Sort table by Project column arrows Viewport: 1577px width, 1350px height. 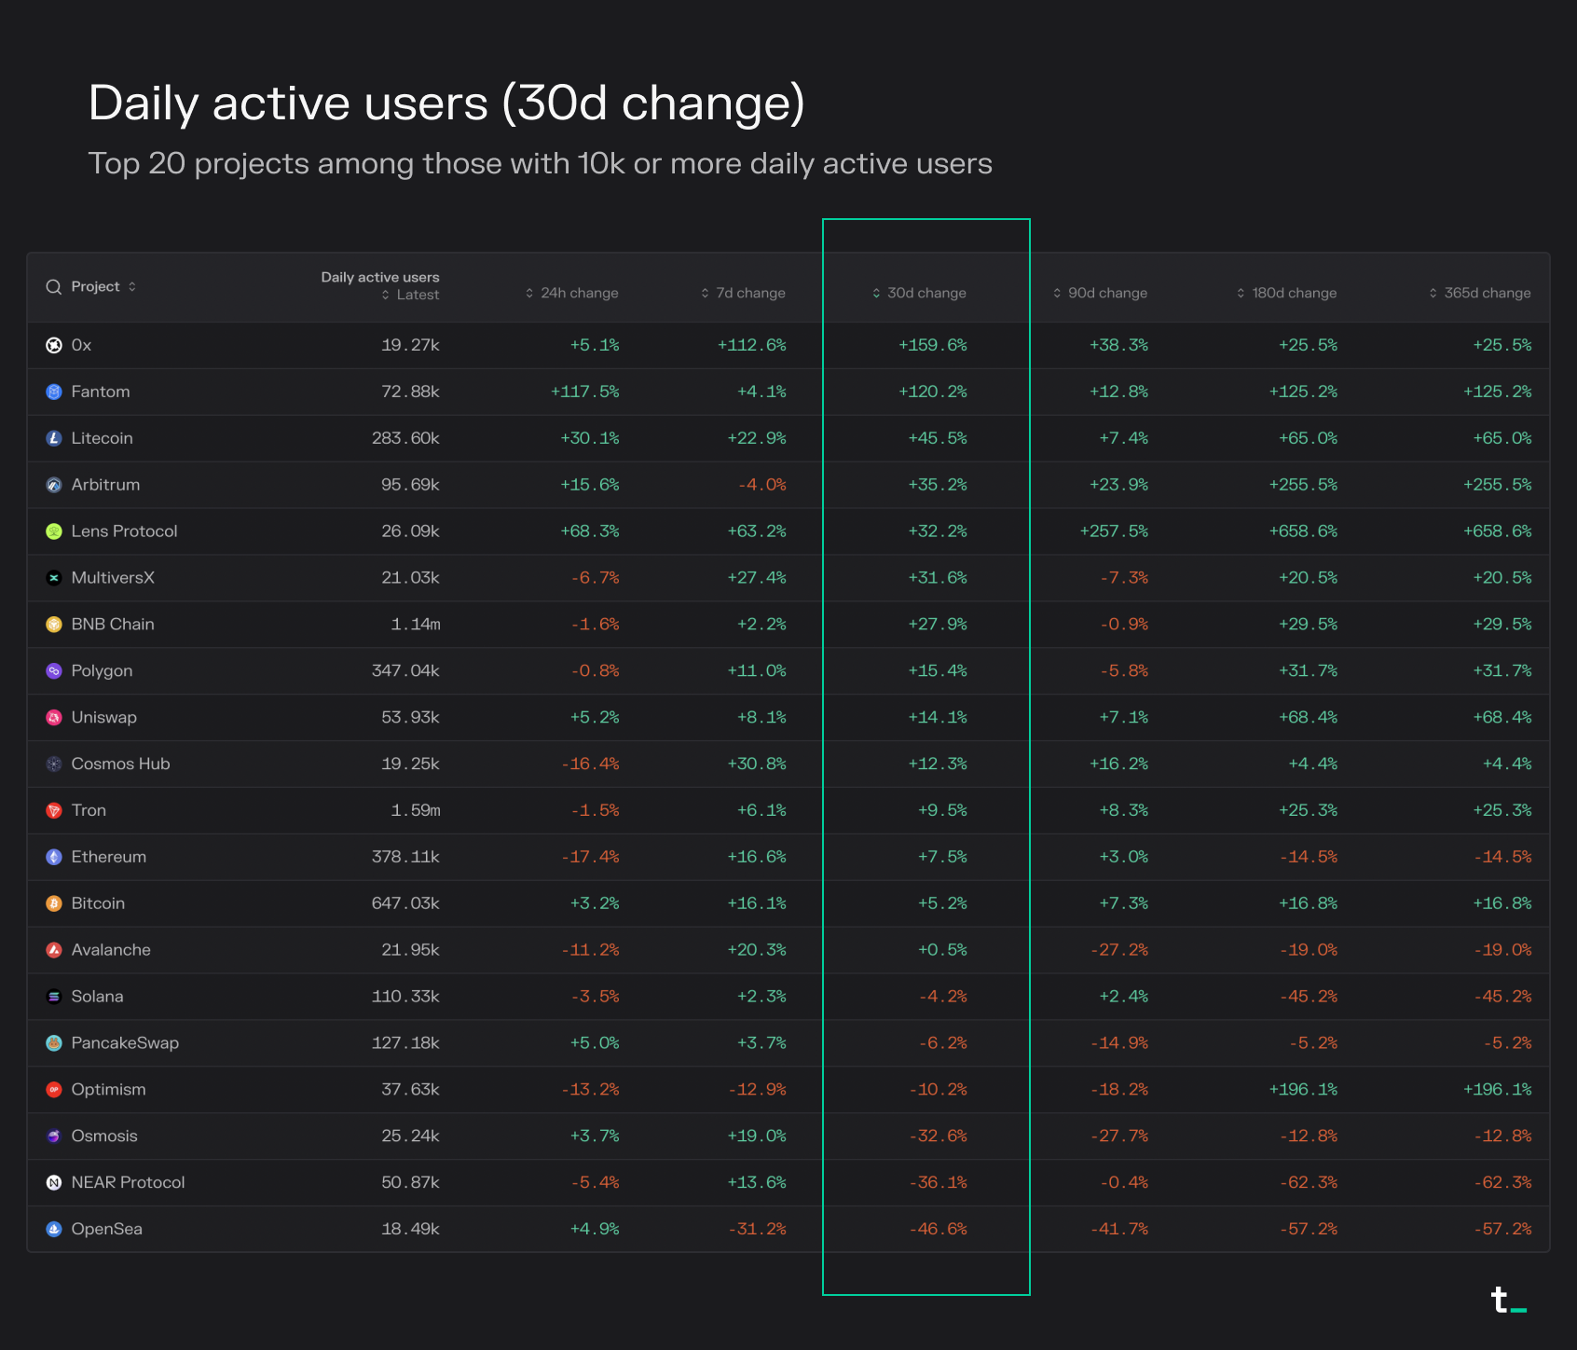pos(132,286)
